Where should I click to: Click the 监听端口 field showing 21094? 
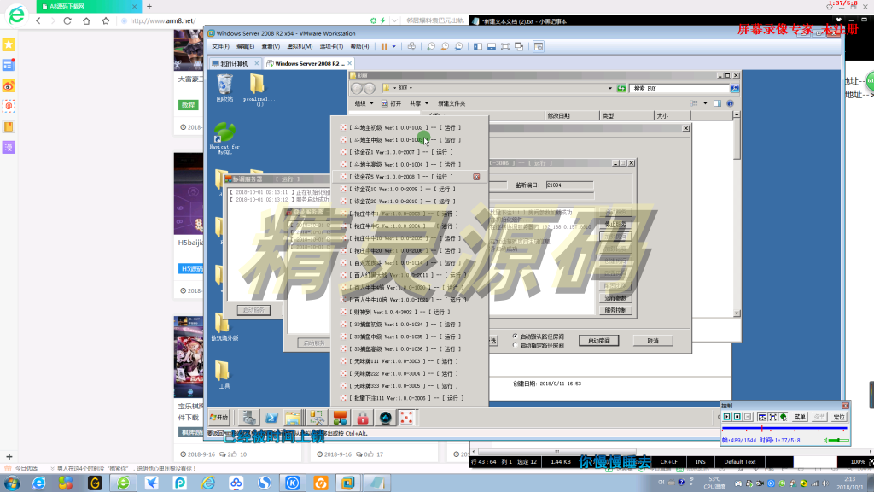point(569,184)
